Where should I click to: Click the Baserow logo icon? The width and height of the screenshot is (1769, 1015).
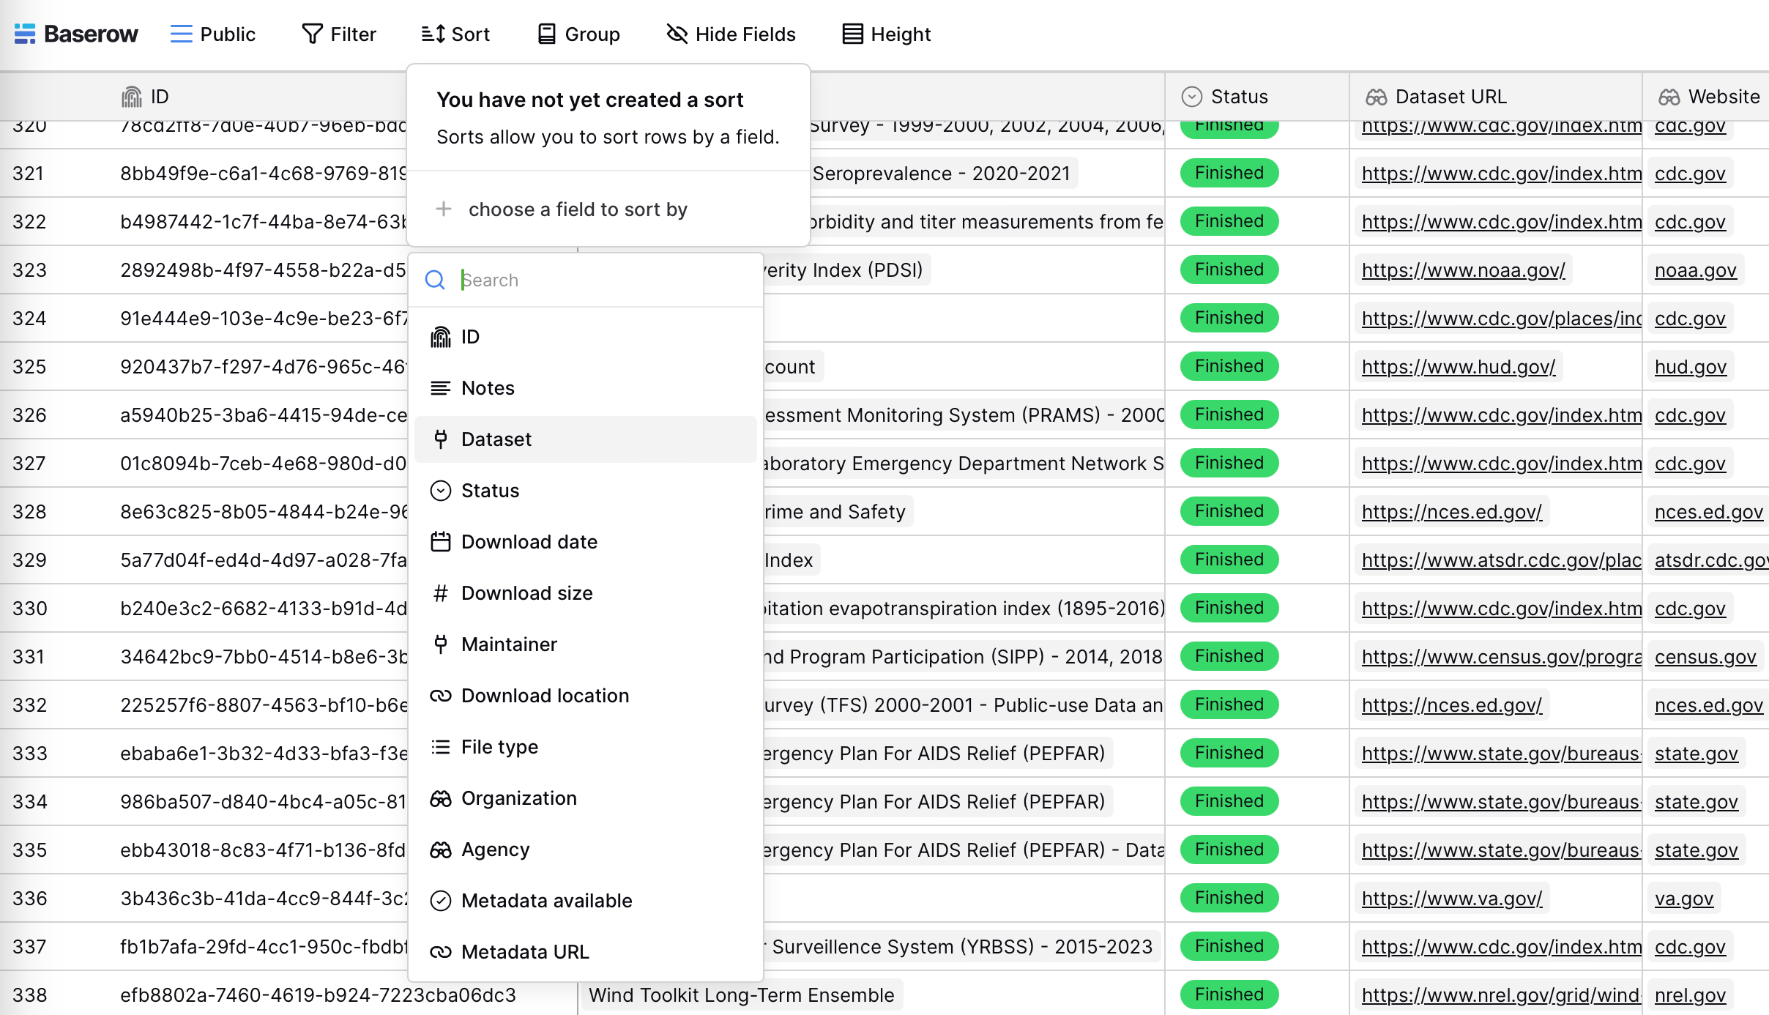click(x=24, y=33)
